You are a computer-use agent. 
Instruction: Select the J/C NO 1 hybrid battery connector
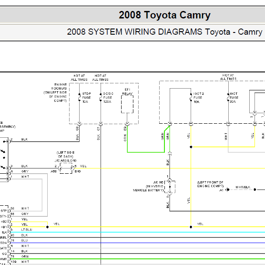170,186
